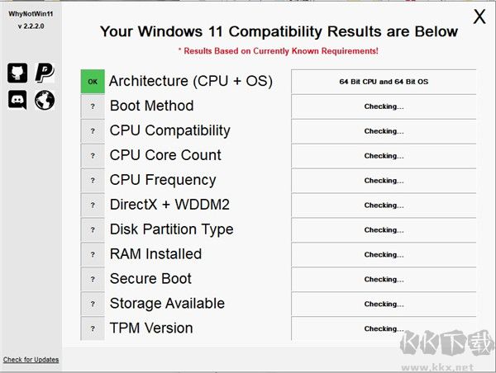
Task: Click the question mark beside DirectX + WDDM2
Action: tap(93, 205)
